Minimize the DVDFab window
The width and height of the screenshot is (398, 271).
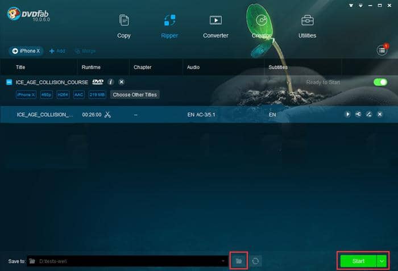tap(370, 5)
